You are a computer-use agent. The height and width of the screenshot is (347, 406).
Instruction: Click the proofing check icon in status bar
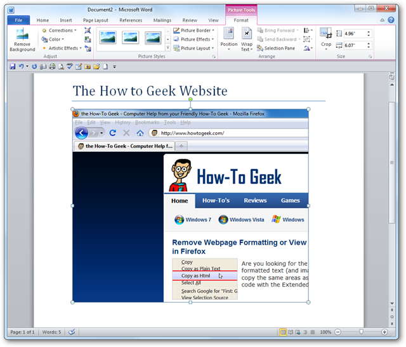[x=72, y=332]
